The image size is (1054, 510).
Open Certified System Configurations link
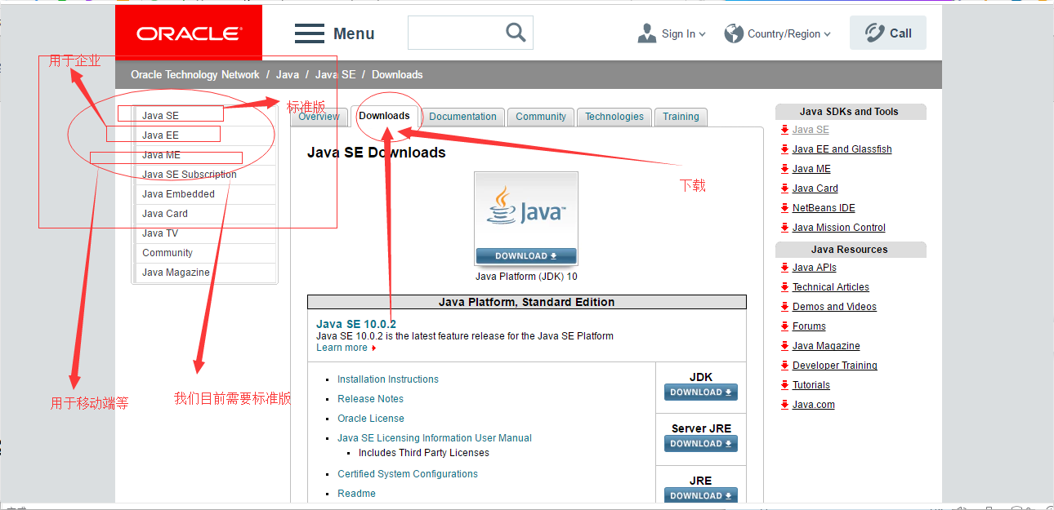click(x=408, y=474)
